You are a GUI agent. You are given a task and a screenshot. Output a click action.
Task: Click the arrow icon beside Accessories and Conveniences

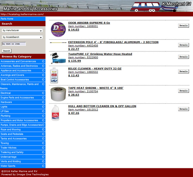43,61
